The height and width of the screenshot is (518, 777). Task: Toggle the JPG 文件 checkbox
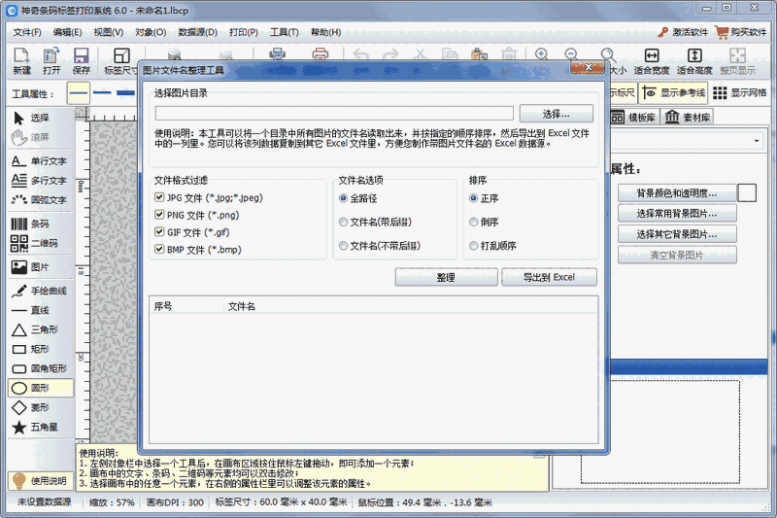[x=159, y=197]
